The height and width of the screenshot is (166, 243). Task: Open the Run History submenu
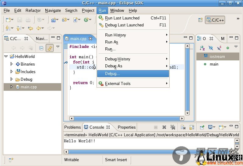coord(133,35)
